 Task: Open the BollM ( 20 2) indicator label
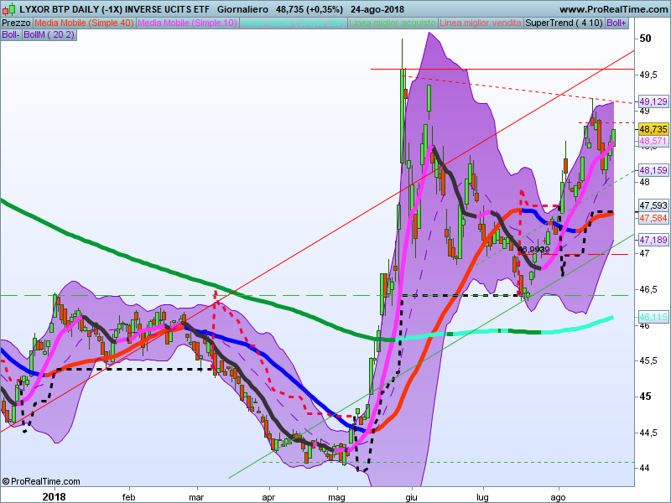(49, 34)
